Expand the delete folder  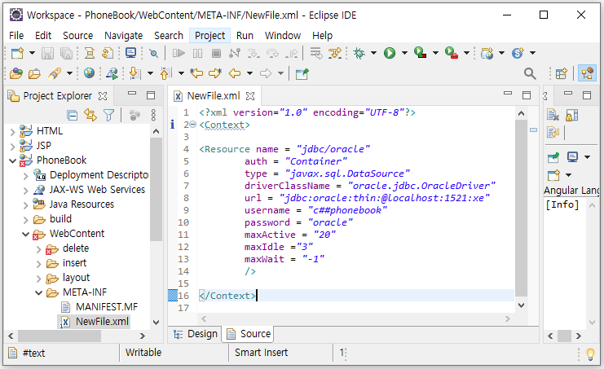pyautogui.click(x=38, y=249)
